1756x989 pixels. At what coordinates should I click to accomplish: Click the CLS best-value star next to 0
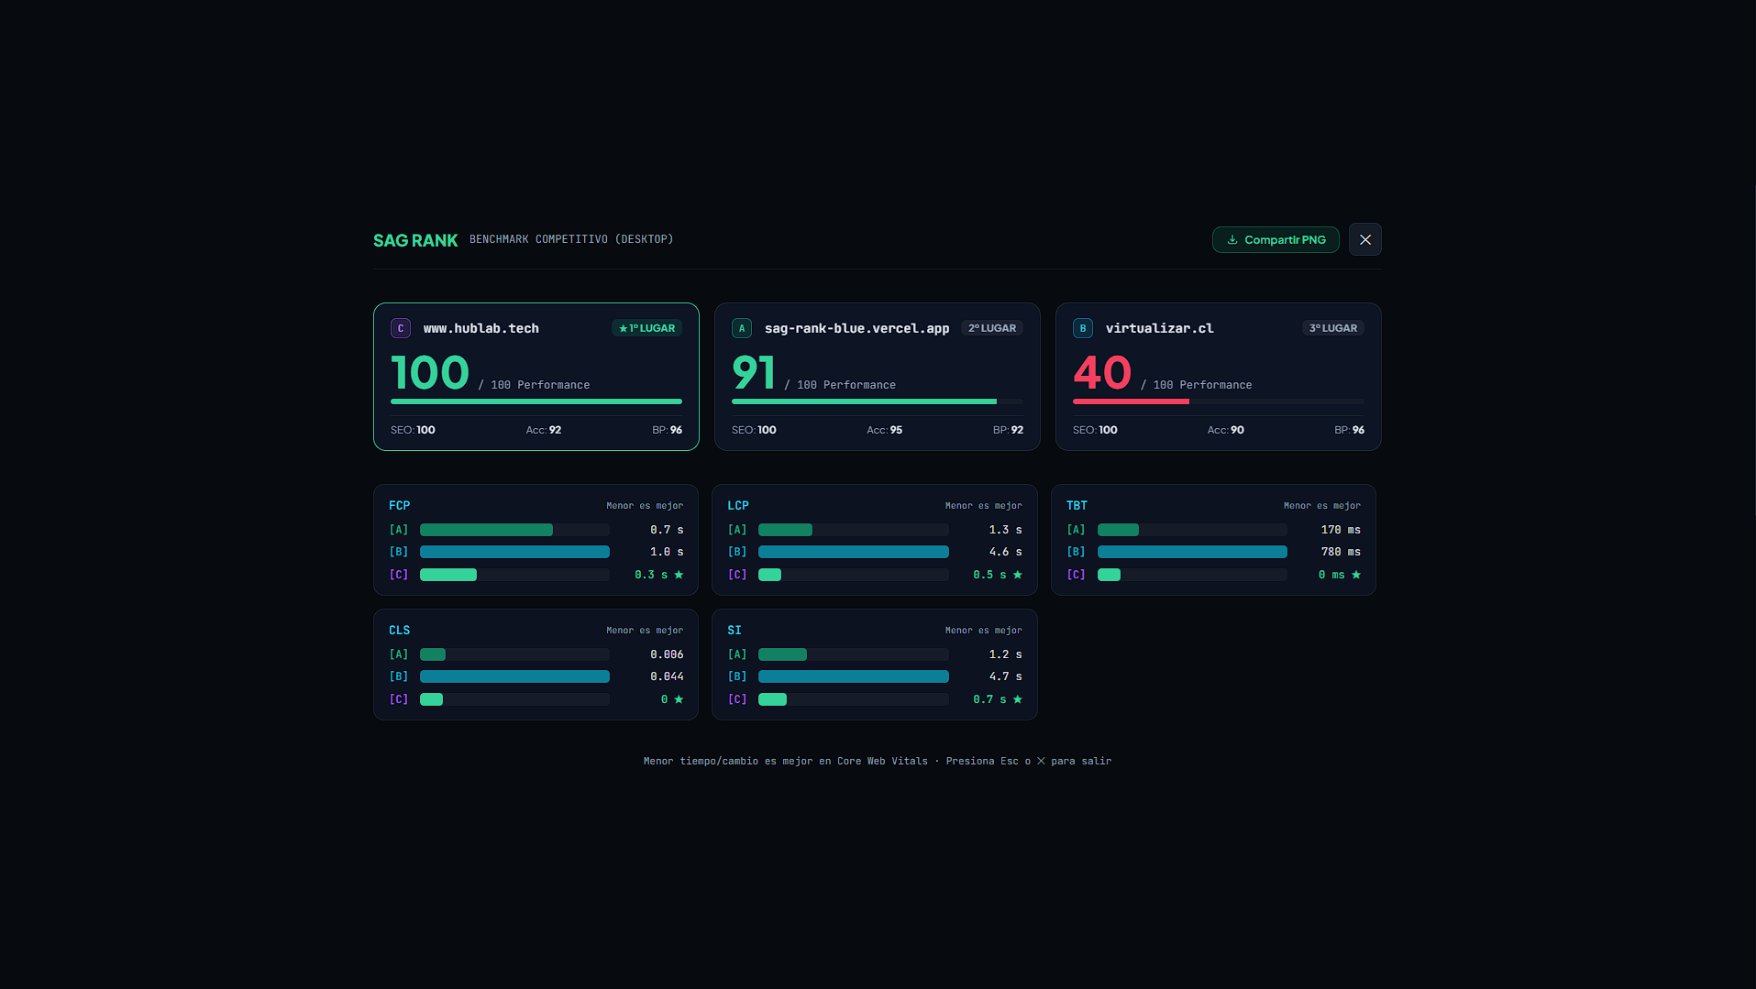679,699
